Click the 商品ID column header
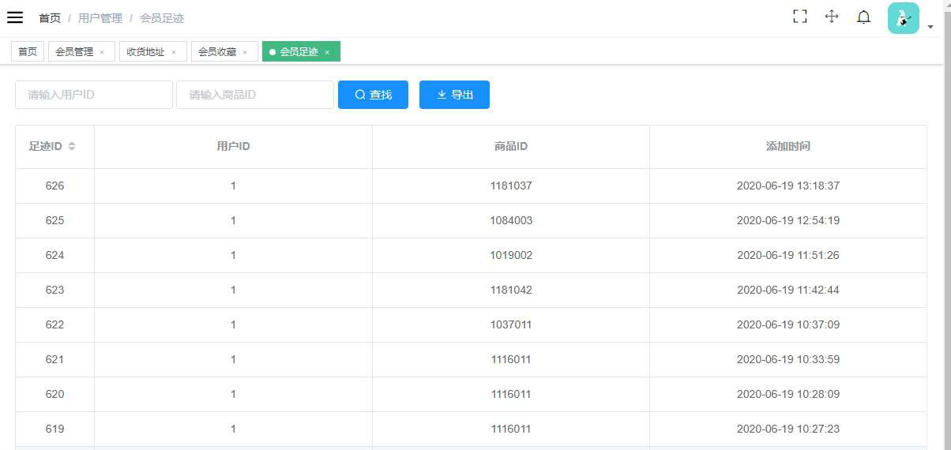 pyautogui.click(x=511, y=146)
